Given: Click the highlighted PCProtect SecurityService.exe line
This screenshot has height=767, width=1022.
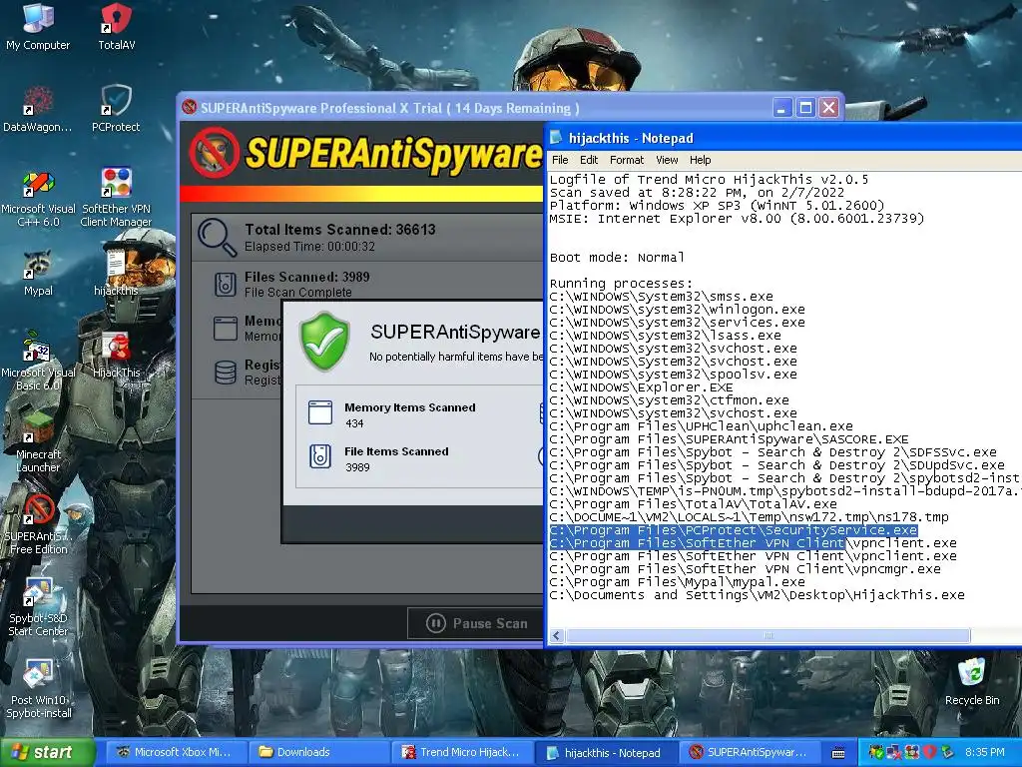Looking at the screenshot, I should 734,530.
